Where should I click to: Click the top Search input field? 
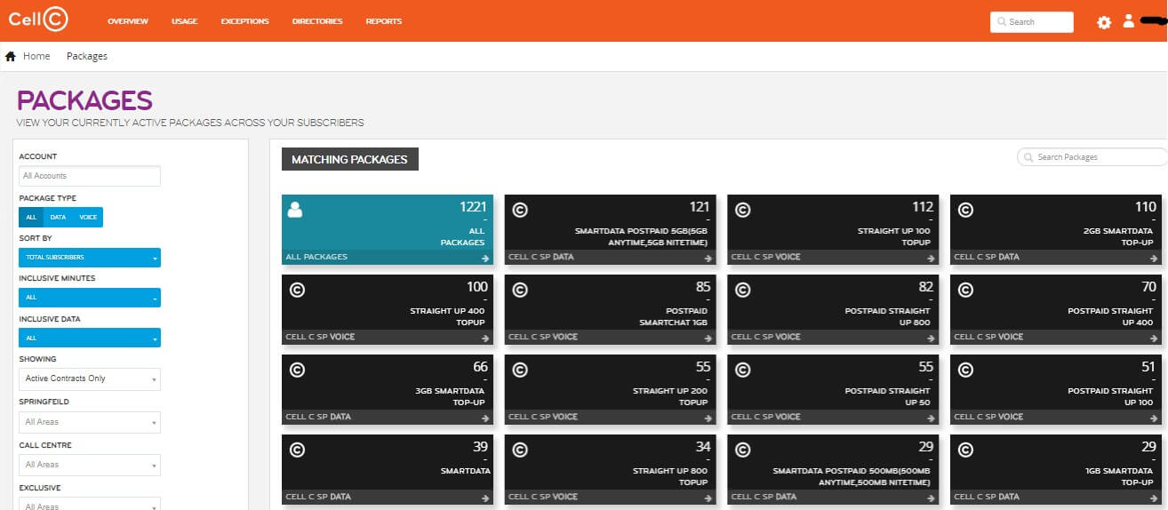click(x=1032, y=21)
